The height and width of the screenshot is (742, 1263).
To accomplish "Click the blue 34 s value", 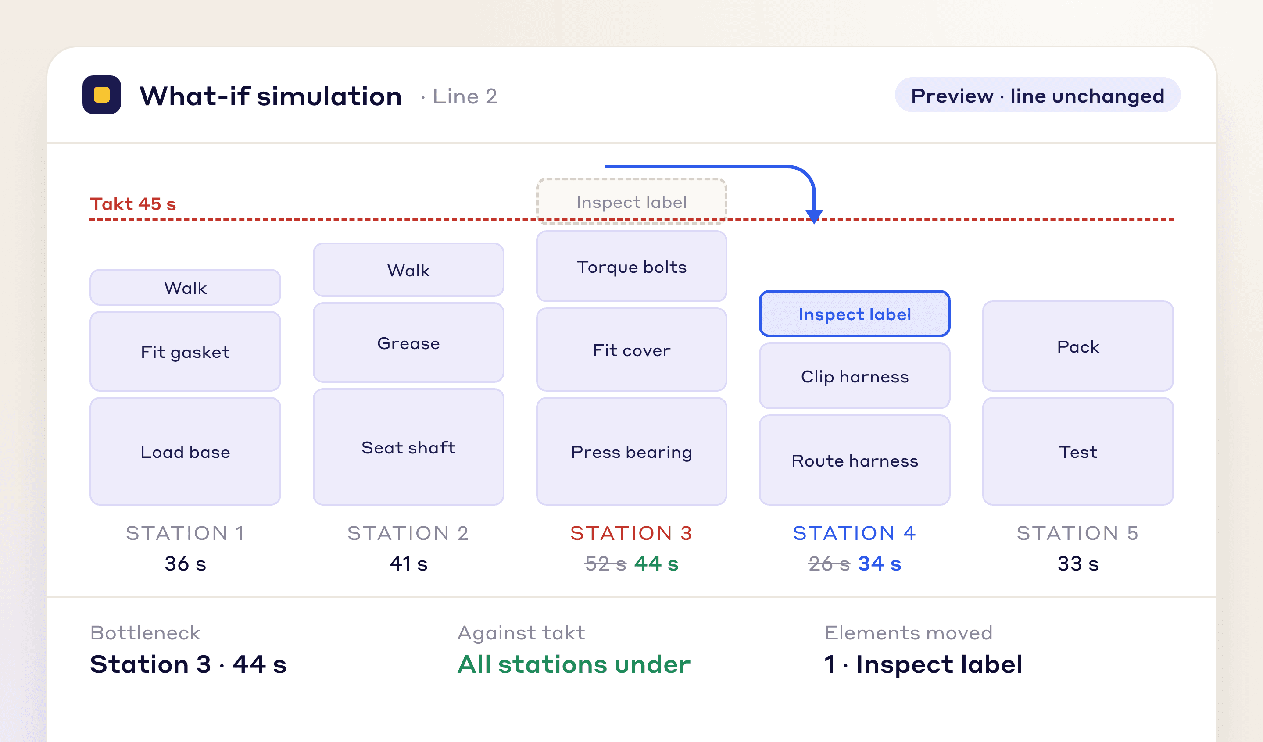I will click(880, 564).
